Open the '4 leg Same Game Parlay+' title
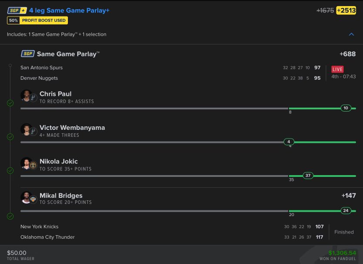The image size is (363, 264). 69,10
